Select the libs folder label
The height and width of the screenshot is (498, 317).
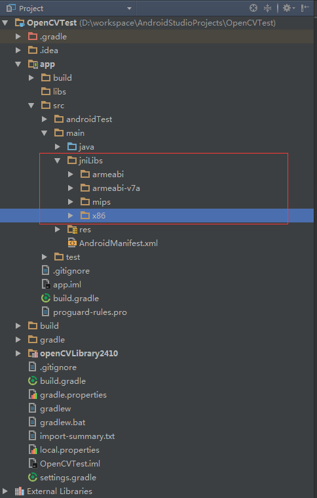coord(60,92)
